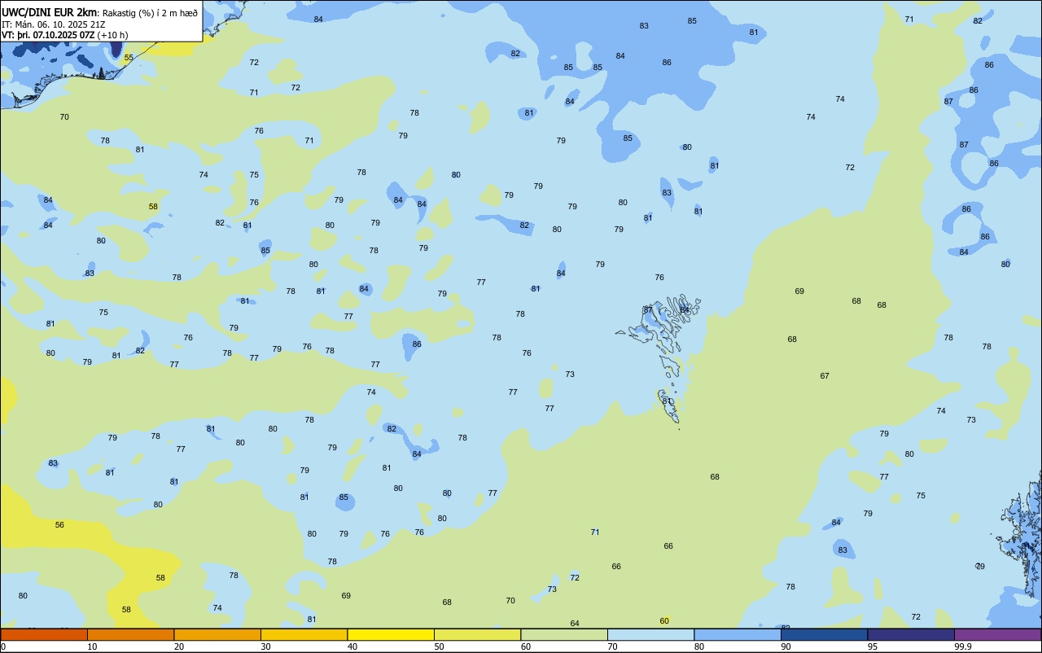This screenshot has height=653, width=1042.
Task: Click the light green 60–70 legend swatch
Action: pyautogui.click(x=564, y=634)
